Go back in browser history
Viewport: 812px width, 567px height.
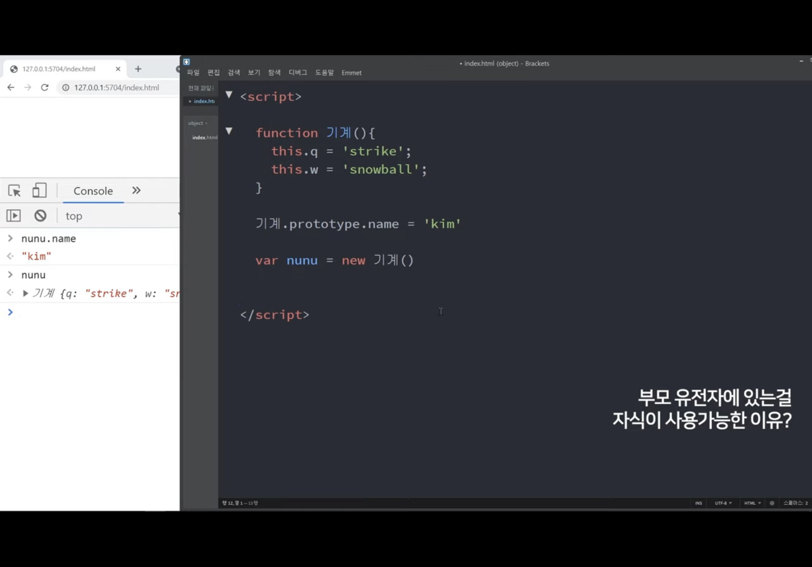click(x=11, y=87)
